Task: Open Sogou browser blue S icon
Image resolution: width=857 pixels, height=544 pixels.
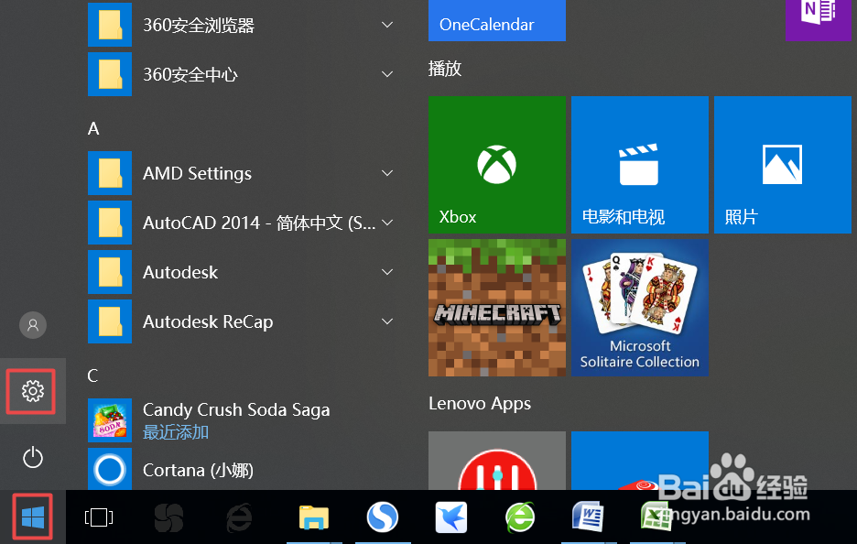Action: click(x=382, y=517)
